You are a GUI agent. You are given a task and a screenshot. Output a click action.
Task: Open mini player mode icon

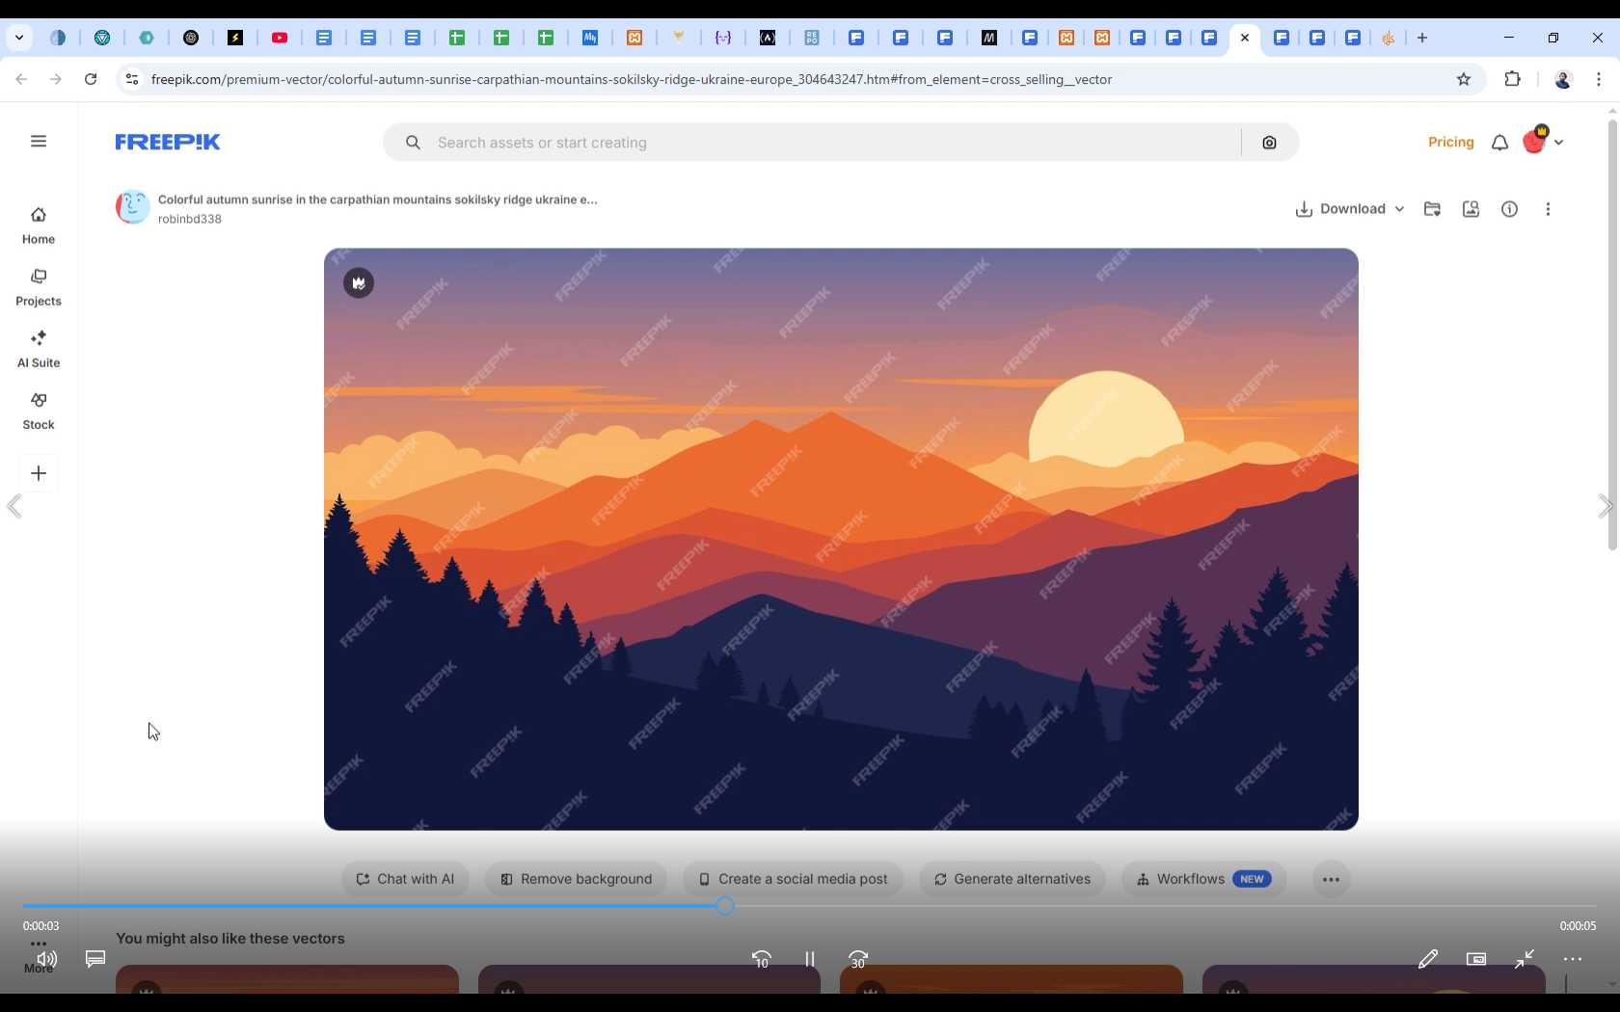click(x=1476, y=959)
